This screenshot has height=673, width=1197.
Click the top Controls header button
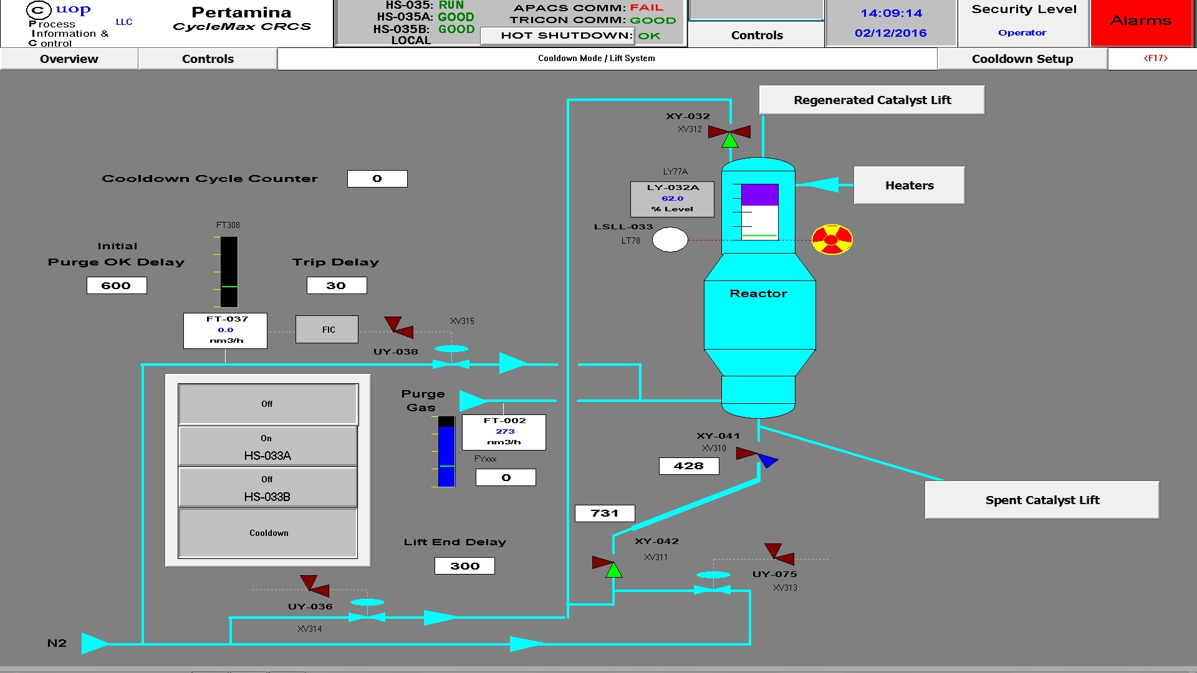[x=757, y=35]
